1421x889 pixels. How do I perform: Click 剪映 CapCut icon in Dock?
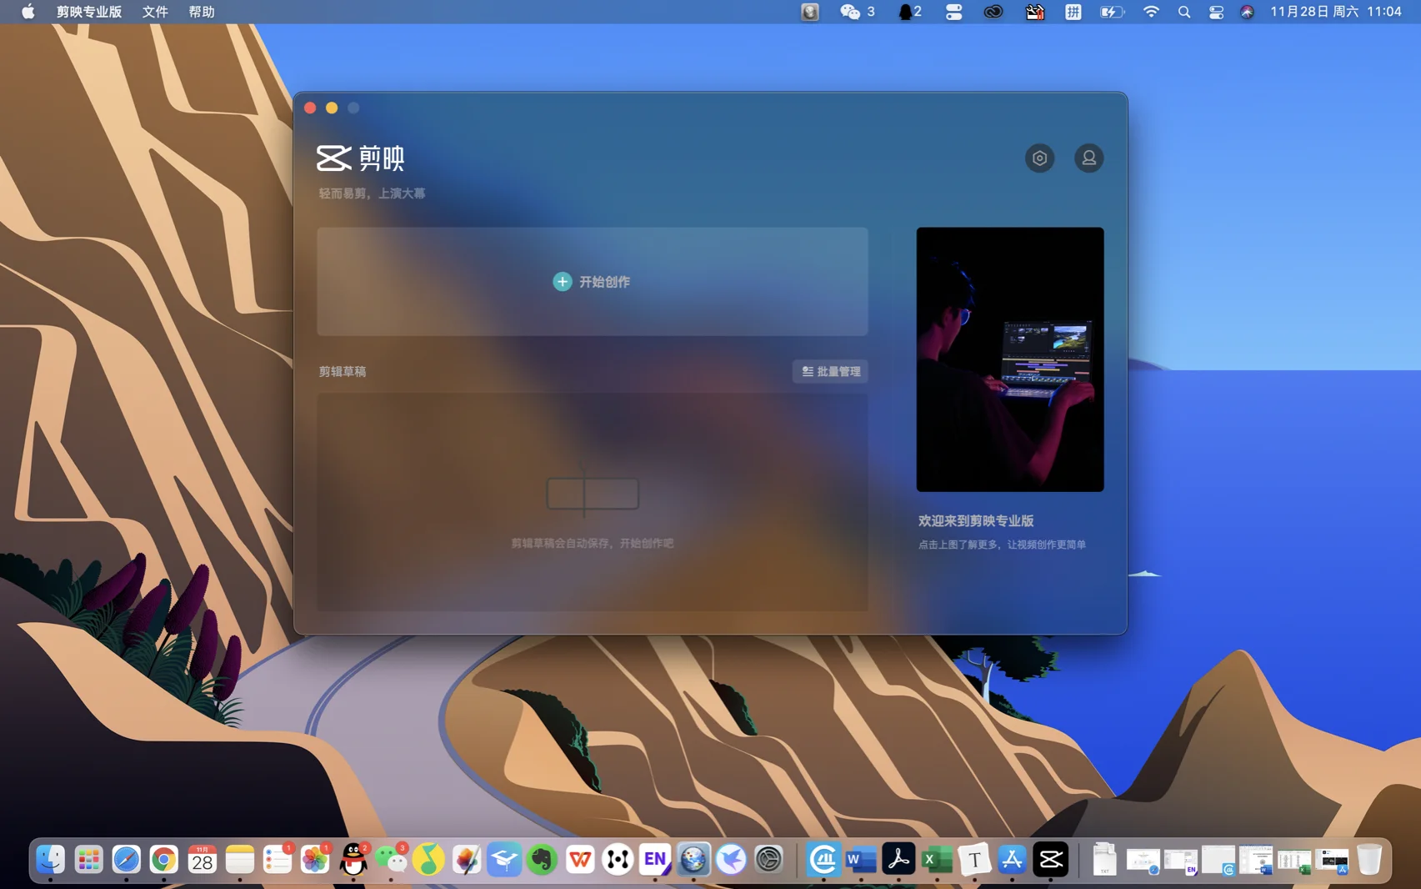point(1050,859)
